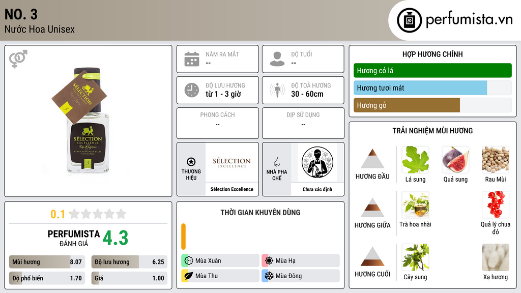Click the perfumer illustration Chưa xác định
This screenshot has width=521, height=293.
click(317, 163)
